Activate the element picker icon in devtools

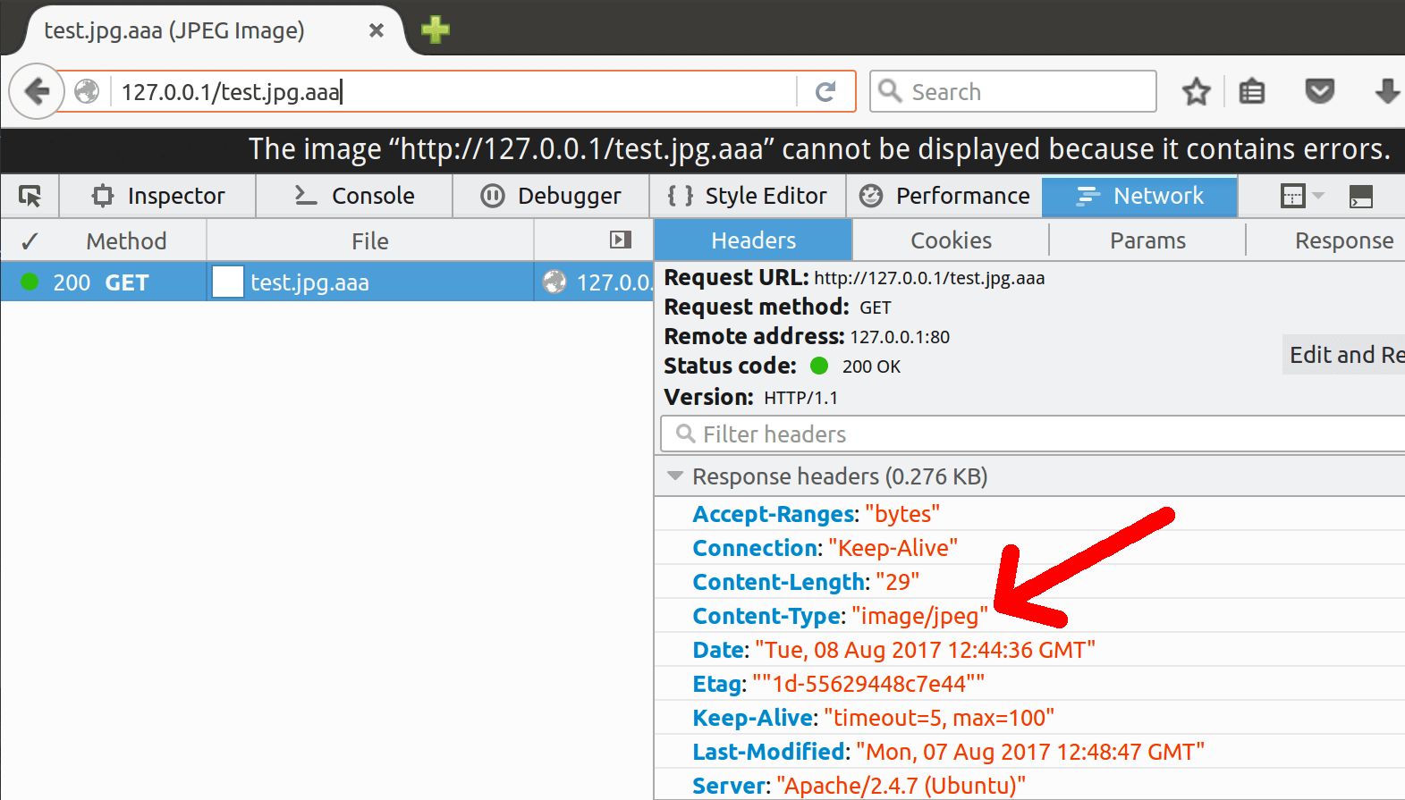coord(30,196)
